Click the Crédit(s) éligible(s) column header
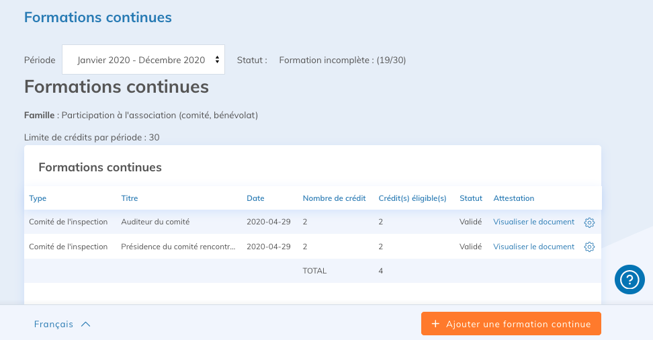The image size is (653, 340). click(412, 198)
